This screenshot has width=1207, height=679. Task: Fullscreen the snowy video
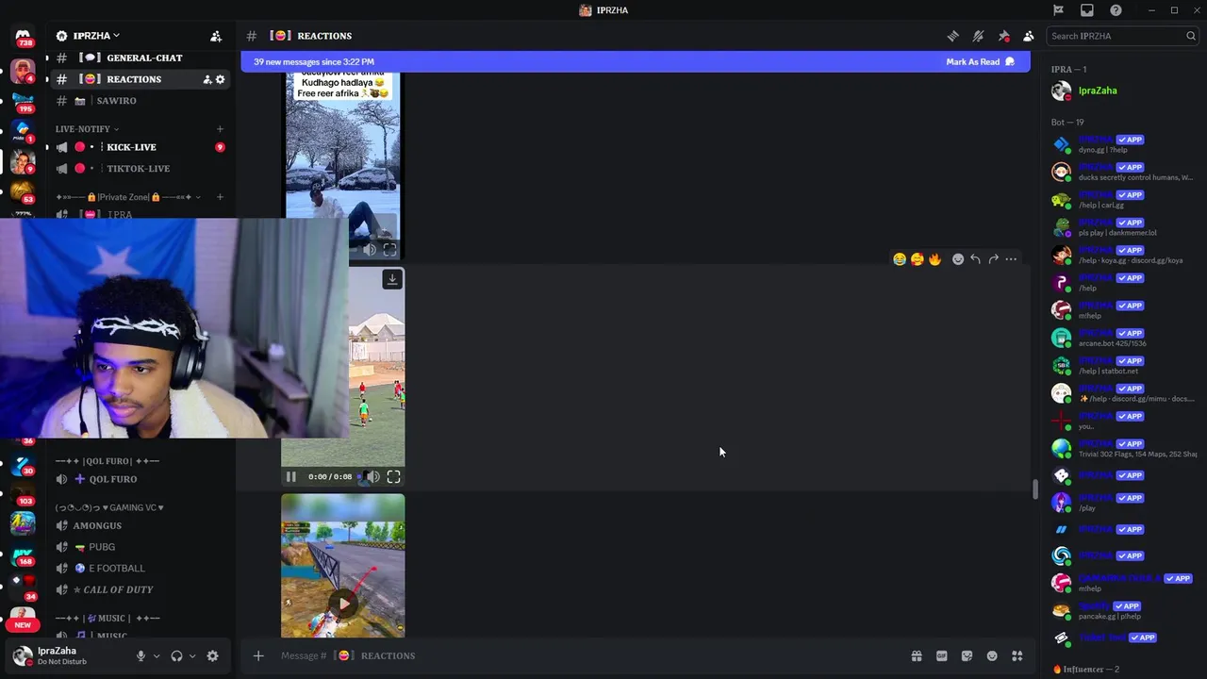coord(389,250)
